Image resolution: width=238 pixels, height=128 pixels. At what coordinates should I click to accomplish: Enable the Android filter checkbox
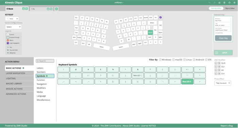point(194,60)
